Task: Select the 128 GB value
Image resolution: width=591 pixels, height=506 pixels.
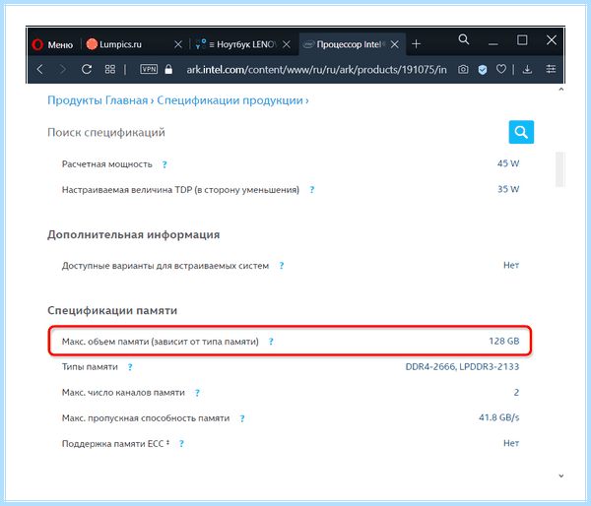Action: [x=504, y=341]
